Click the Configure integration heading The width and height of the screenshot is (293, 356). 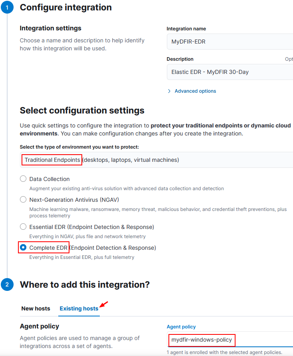[66, 8]
